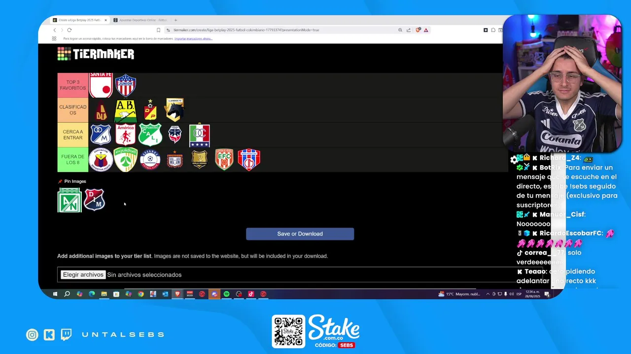
Task: Open Windows taskbar search
Action: click(67, 294)
